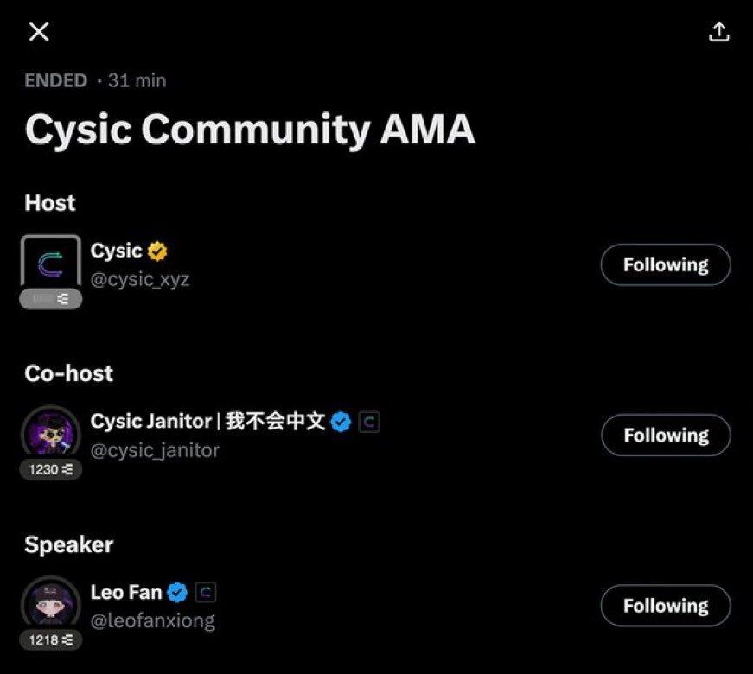The height and width of the screenshot is (674, 753).
Task: Open the @leofanxiong handle link
Action: click(x=152, y=620)
